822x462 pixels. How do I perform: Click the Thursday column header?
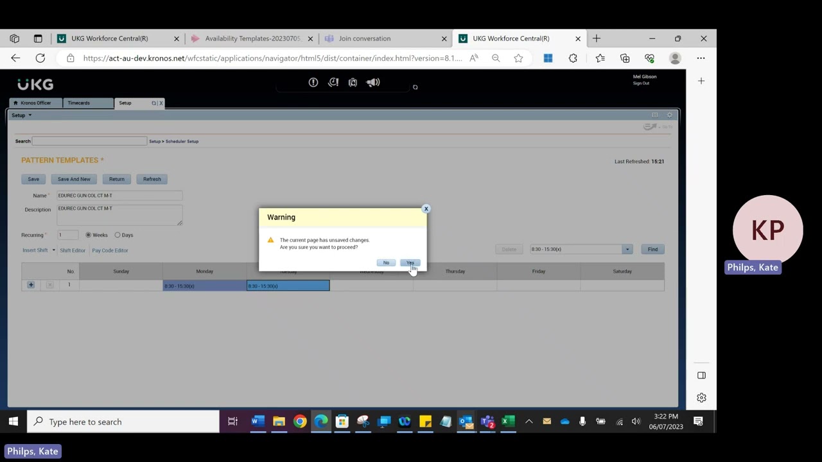click(455, 271)
